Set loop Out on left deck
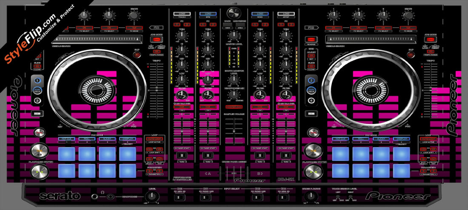This screenshot has width=468, height=210. point(160,159)
